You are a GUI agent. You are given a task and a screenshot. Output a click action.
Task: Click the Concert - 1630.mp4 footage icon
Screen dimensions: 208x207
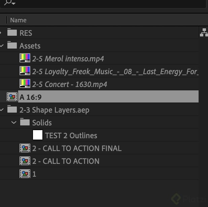(25, 84)
